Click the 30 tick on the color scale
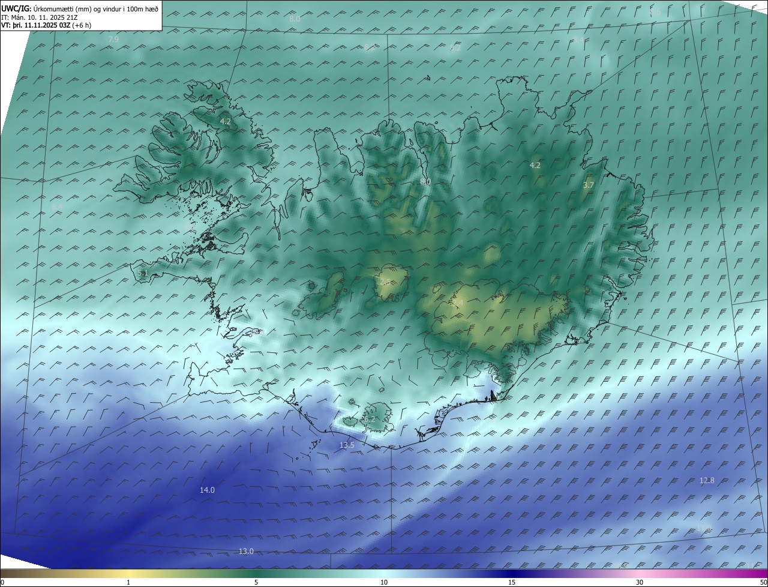Image resolution: width=768 pixels, height=587 pixels. (640, 582)
